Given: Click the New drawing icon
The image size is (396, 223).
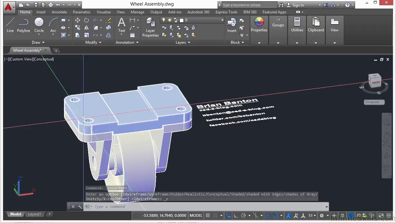Looking at the screenshot, I should point(21,5).
